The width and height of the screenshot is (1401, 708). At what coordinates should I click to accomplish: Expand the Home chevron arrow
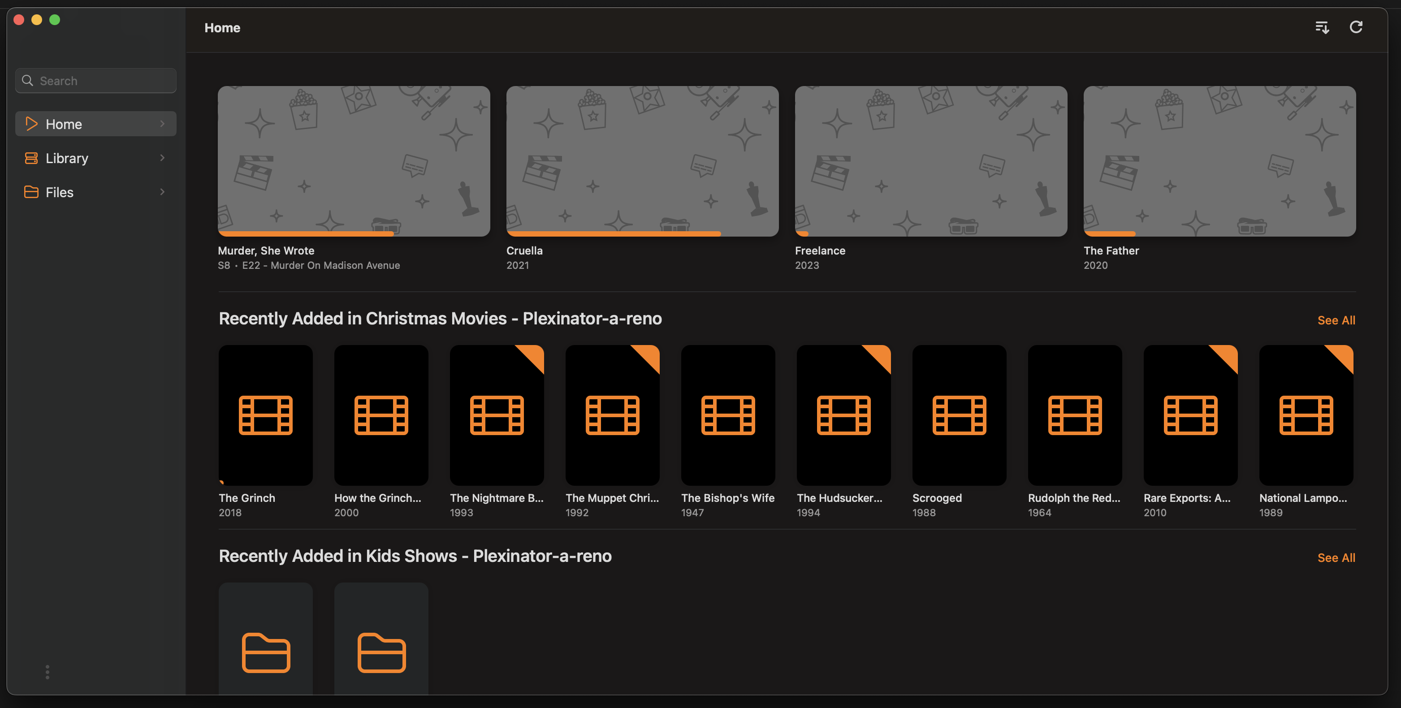pos(162,124)
